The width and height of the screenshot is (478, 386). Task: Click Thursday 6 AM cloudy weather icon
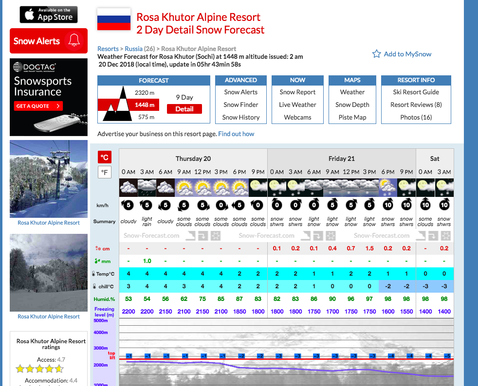(165, 188)
